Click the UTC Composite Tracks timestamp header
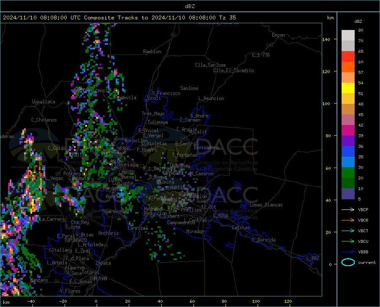Screen dimensions: 380x307 point(119,17)
